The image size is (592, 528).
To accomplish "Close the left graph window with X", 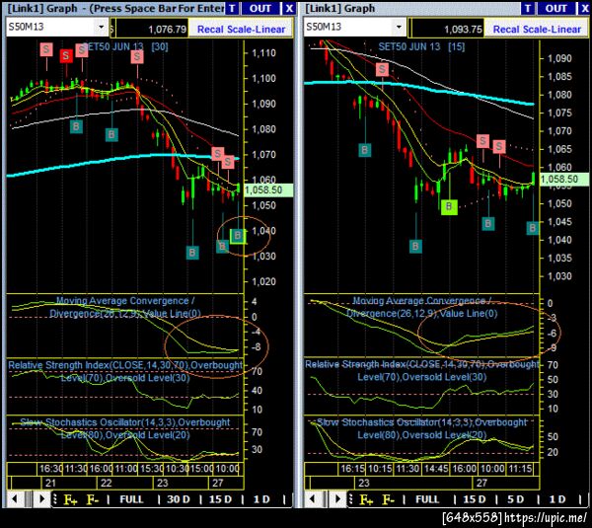I will click(289, 8).
